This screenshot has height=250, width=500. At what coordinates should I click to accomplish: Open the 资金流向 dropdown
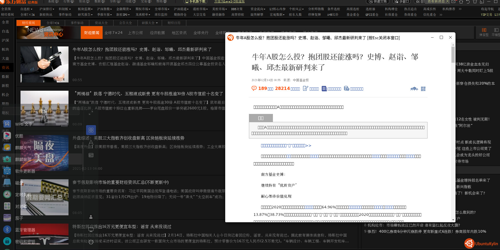(x=258, y=9)
